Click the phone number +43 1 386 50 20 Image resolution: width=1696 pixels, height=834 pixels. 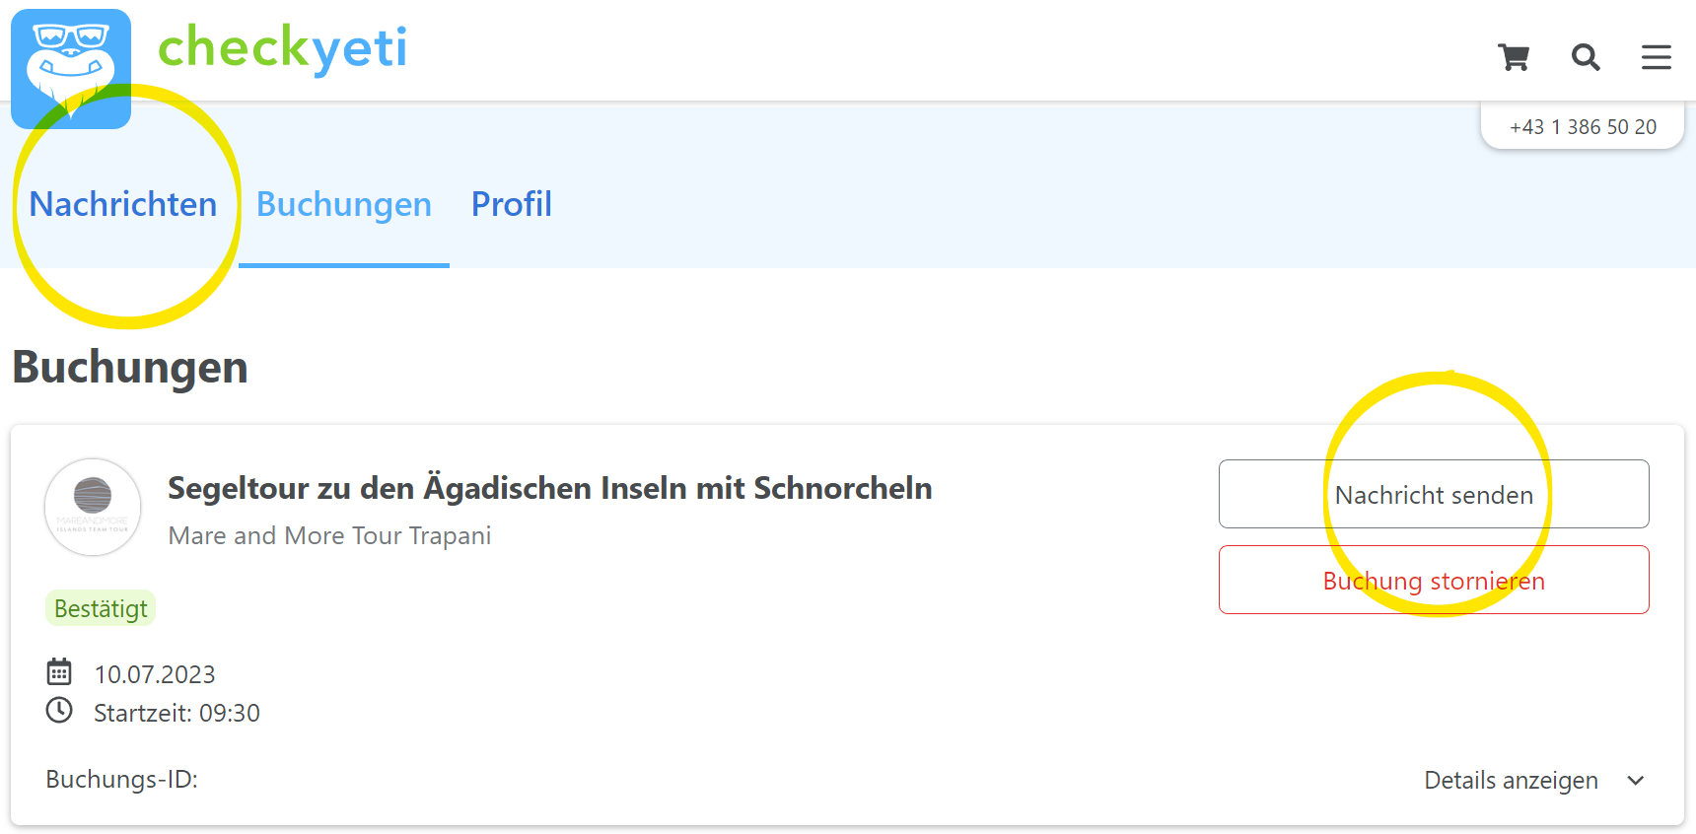(1583, 127)
